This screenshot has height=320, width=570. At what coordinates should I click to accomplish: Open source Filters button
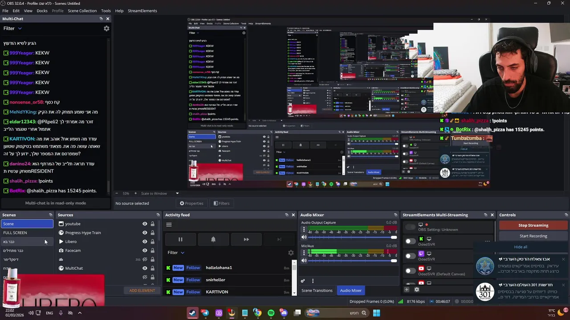221,204
